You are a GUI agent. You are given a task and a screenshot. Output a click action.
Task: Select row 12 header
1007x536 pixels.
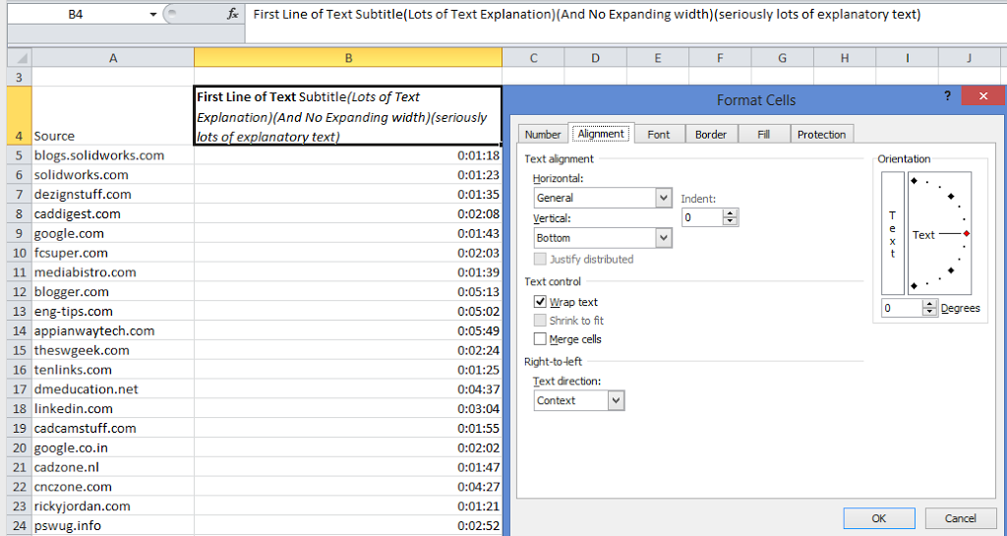(x=20, y=291)
